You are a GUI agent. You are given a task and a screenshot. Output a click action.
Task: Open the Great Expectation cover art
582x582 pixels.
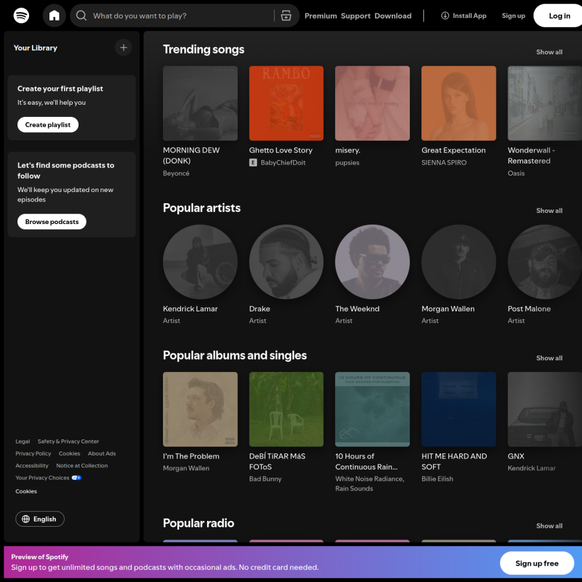[x=459, y=103]
